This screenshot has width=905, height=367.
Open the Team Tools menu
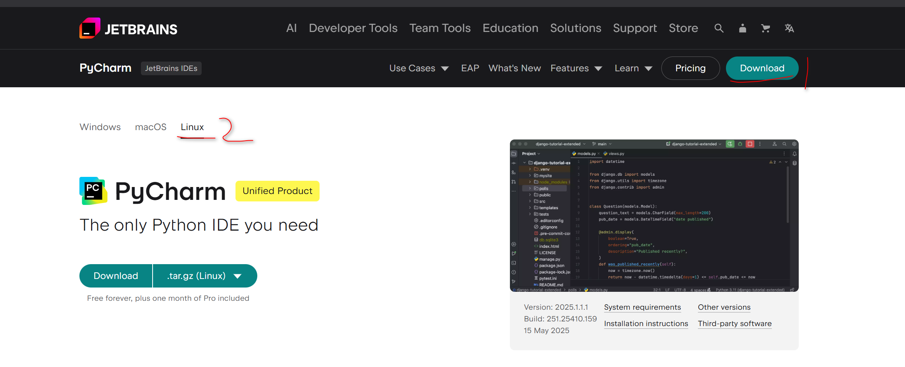click(x=440, y=28)
